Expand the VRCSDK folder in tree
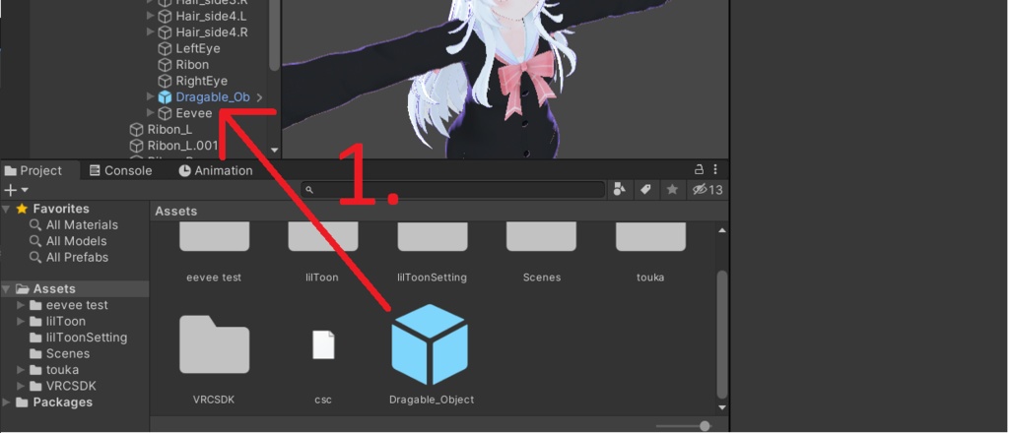This screenshot has height=433, width=1009. click(21, 386)
